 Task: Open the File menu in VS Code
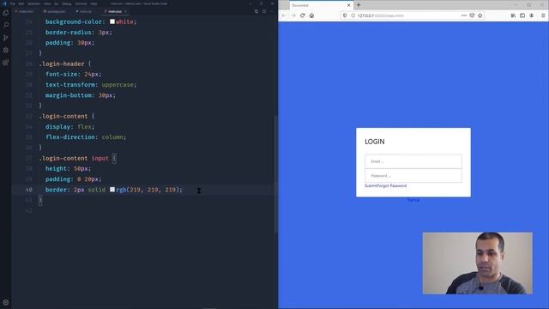pyautogui.click(x=13, y=3)
